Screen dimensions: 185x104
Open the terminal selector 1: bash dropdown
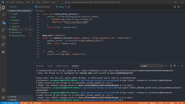151,66
